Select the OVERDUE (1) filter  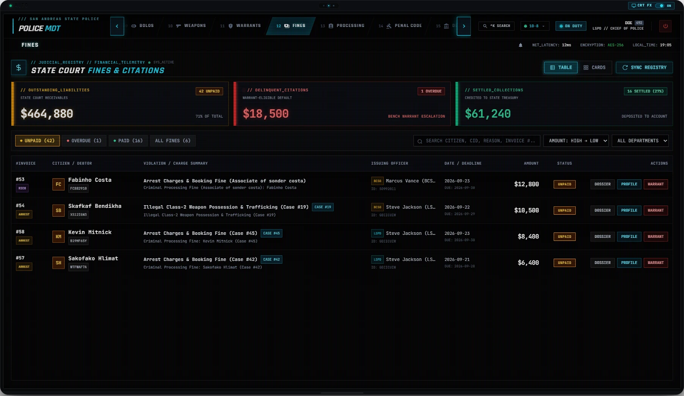tap(84, 141)
